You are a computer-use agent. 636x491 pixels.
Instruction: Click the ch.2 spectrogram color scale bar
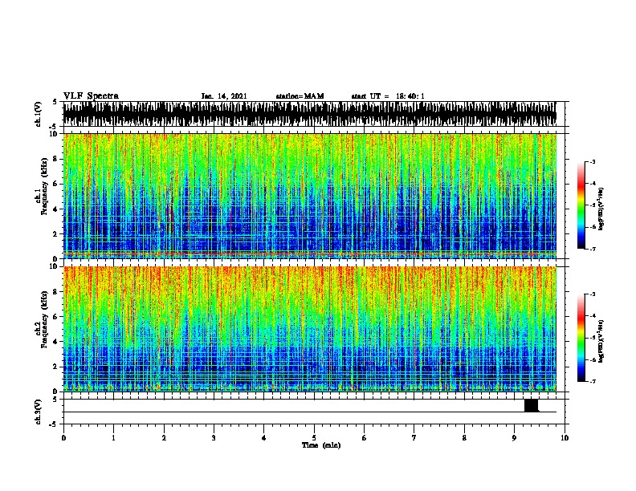(x=581, y=338)
